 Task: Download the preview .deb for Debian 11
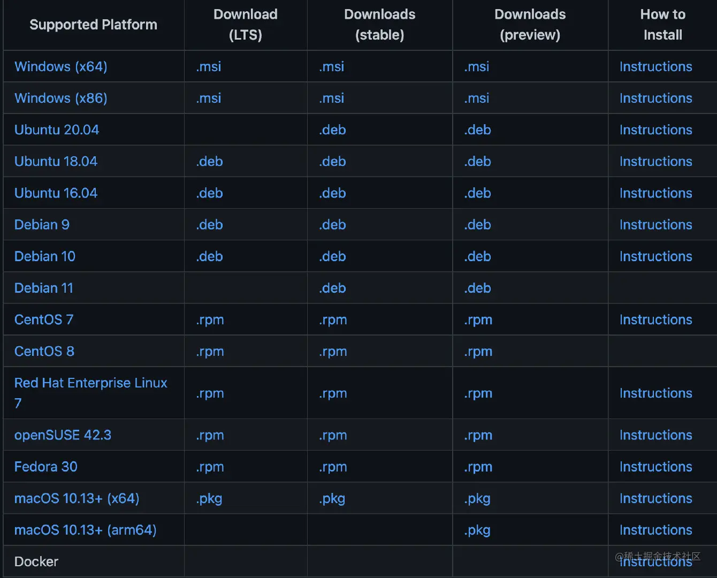click(478, 287)
